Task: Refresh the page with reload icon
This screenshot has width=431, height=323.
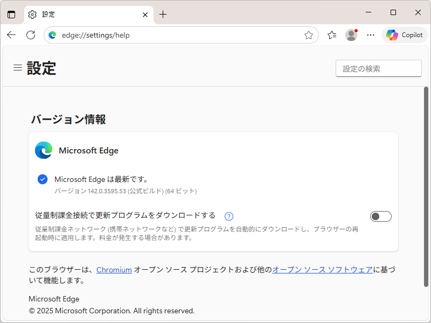Action: [31, 34]
